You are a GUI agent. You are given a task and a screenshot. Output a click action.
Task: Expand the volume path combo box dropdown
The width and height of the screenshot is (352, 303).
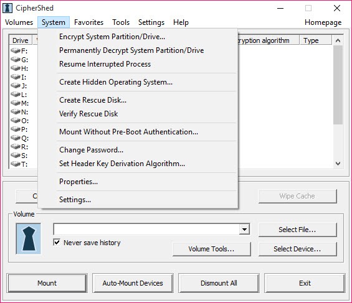coord(244,229)
